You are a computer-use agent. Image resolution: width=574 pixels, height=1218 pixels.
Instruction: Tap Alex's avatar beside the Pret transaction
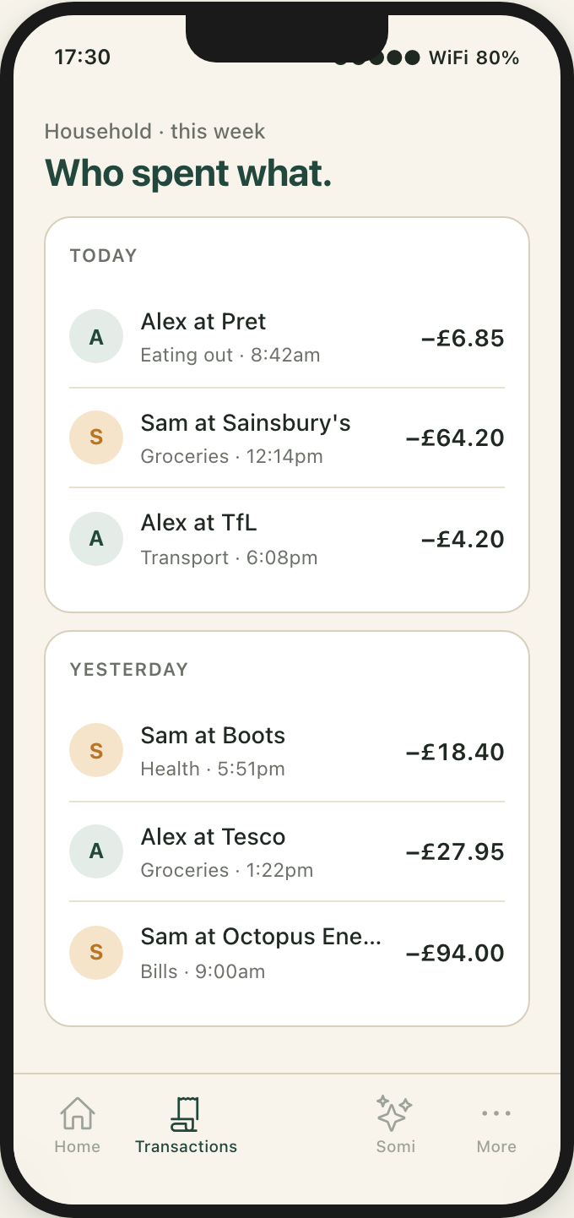pyautogui.click(x=96, y=336)
